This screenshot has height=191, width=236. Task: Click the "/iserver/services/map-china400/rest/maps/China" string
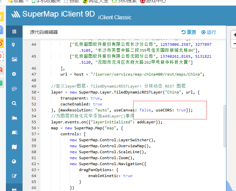point(146,74)
